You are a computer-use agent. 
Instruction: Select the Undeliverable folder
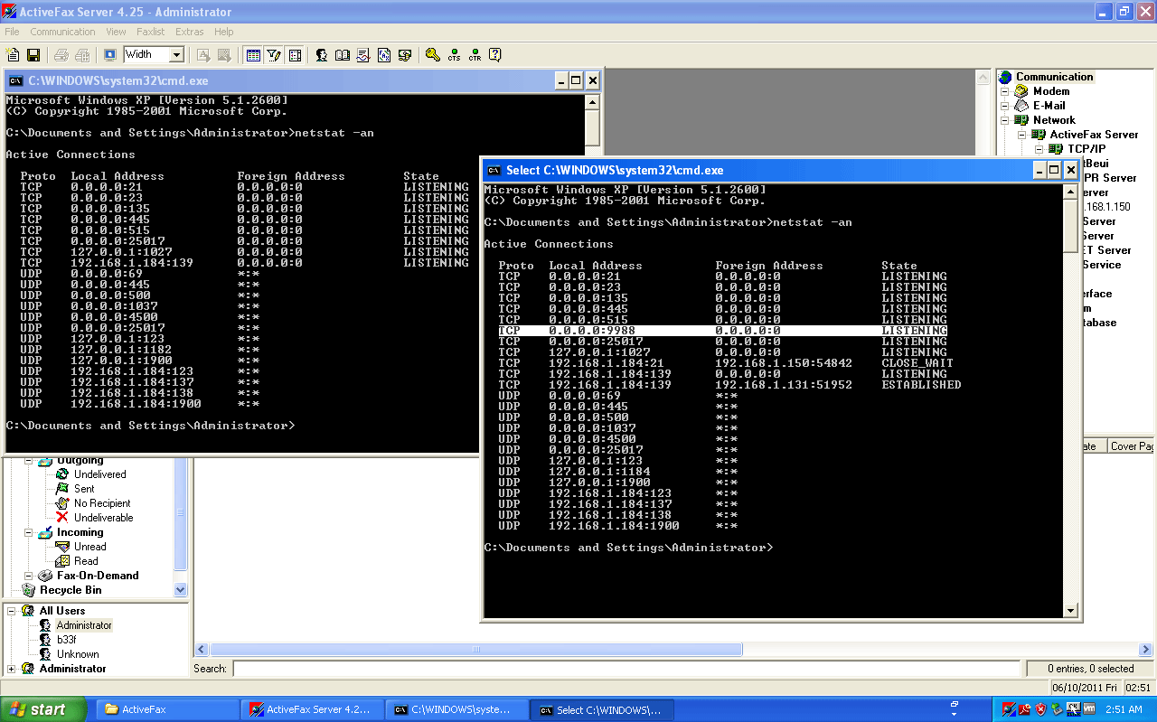103,518
